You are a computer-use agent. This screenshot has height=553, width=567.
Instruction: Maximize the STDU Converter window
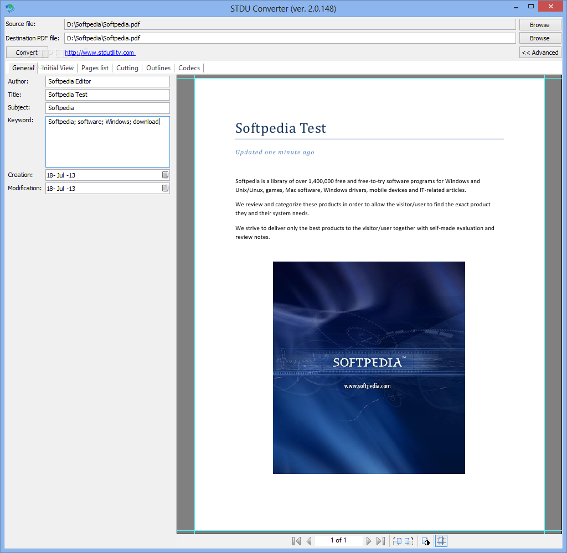click(x=531, y=7)
